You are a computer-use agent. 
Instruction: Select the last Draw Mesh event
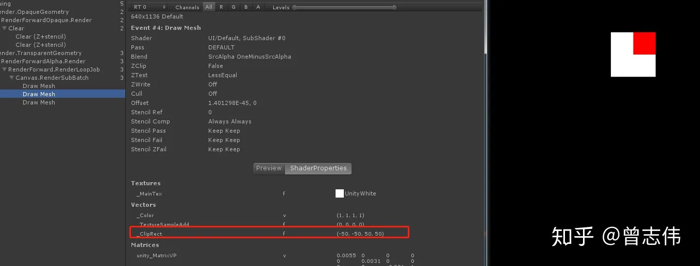pyautogui.click(x=39, y=102)
